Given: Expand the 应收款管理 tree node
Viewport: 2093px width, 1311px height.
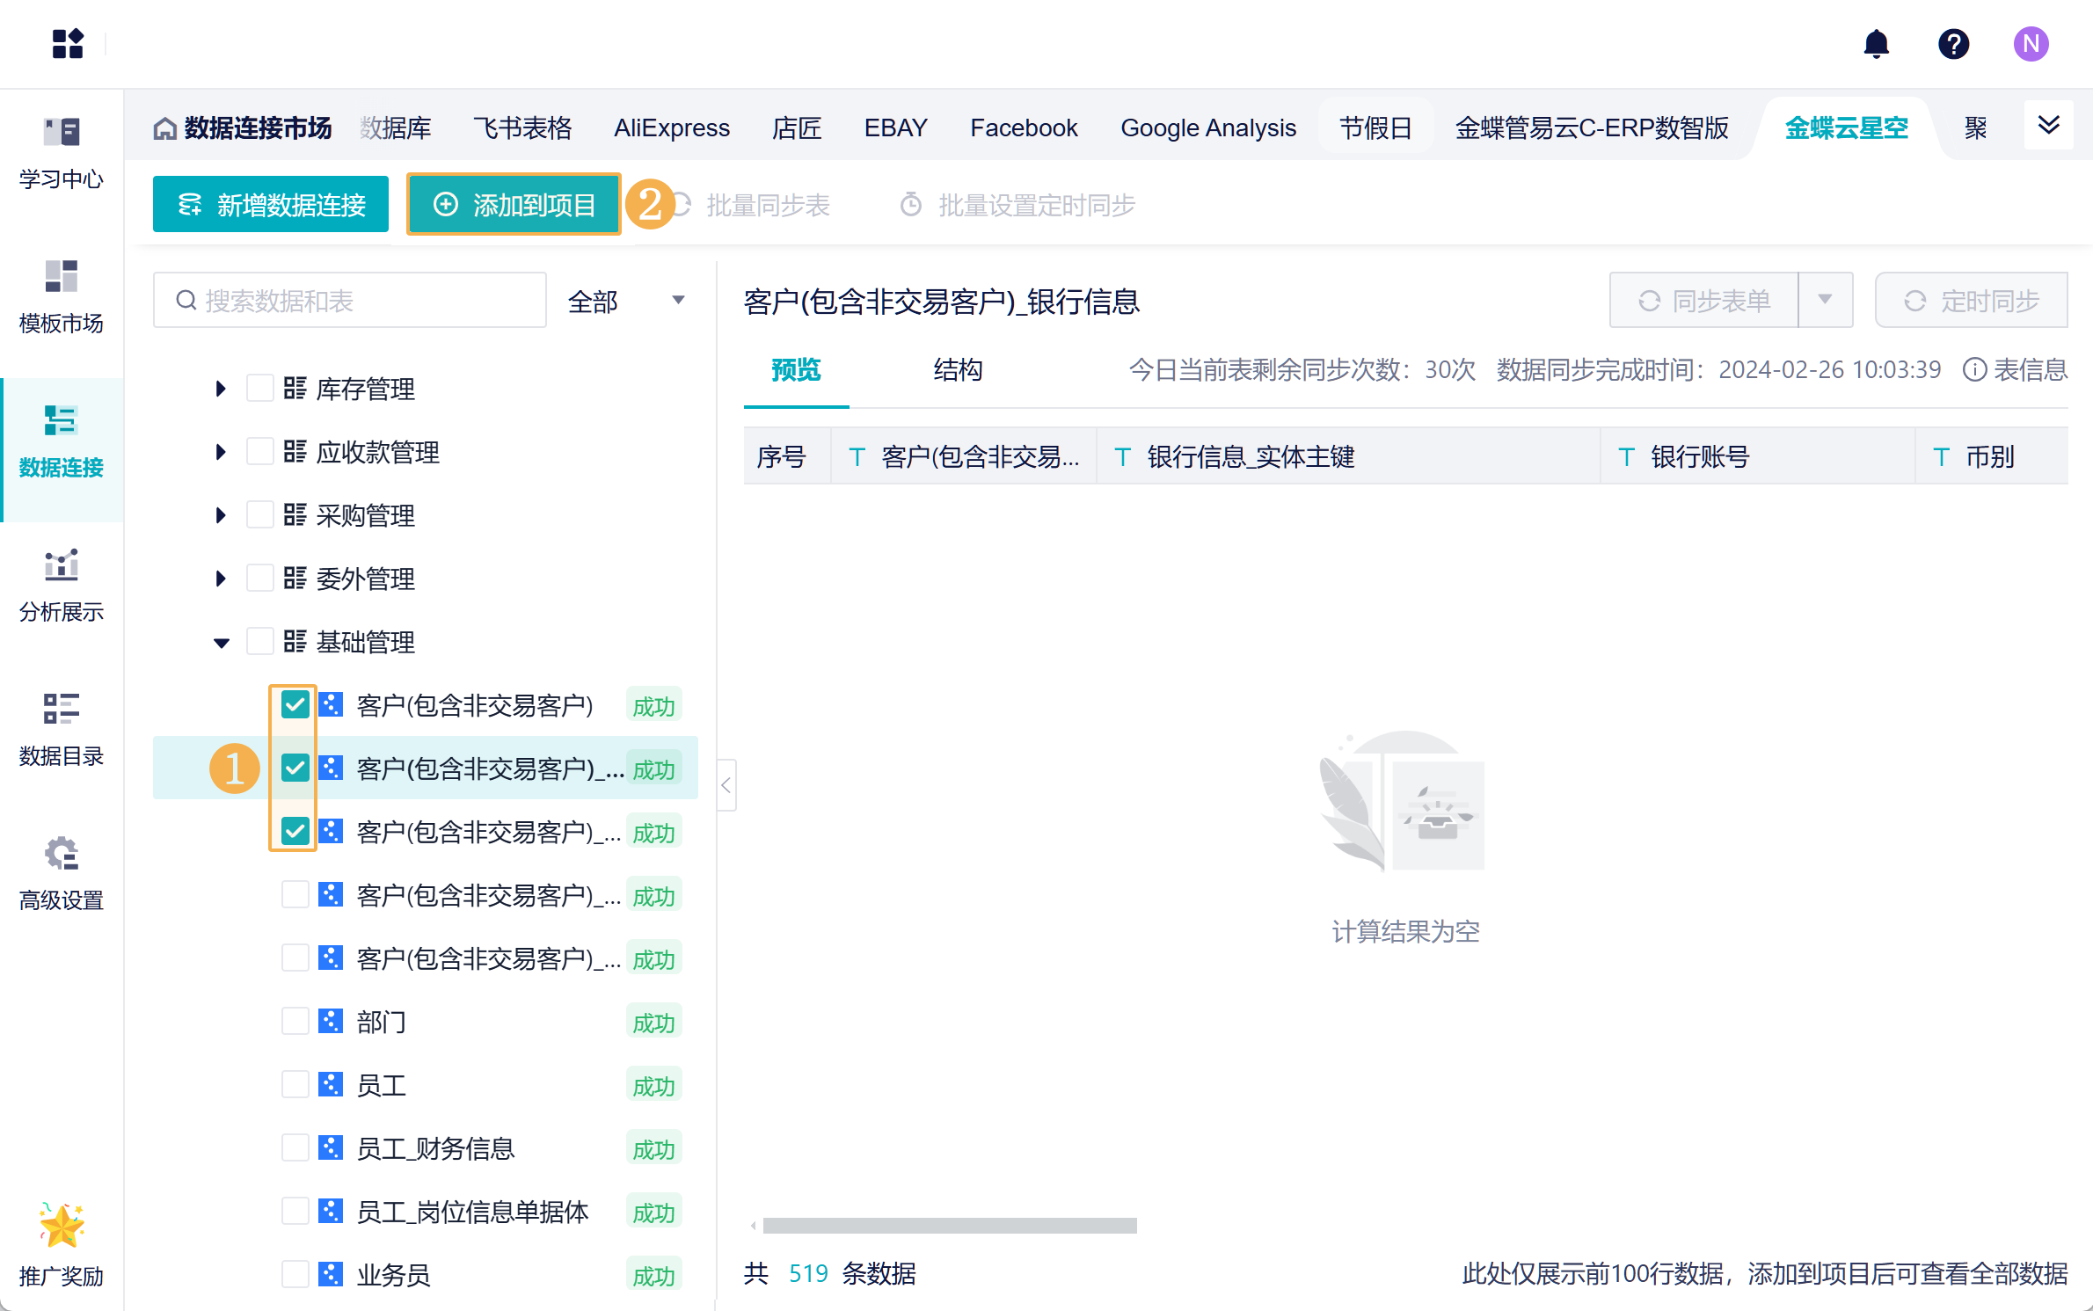Looking at the screenshot, I should 221,452.
